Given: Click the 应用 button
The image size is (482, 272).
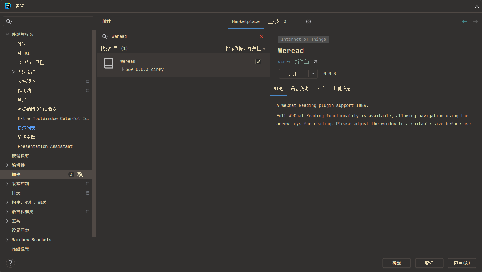Looking at the screenshot, I should click(462, 263).
